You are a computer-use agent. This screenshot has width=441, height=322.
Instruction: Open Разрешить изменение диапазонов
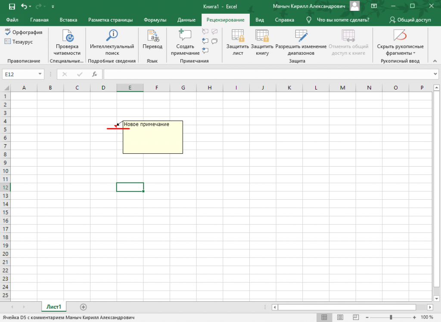point(301,37)
